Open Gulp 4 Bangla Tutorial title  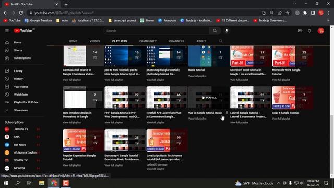(x=285, y=113)
